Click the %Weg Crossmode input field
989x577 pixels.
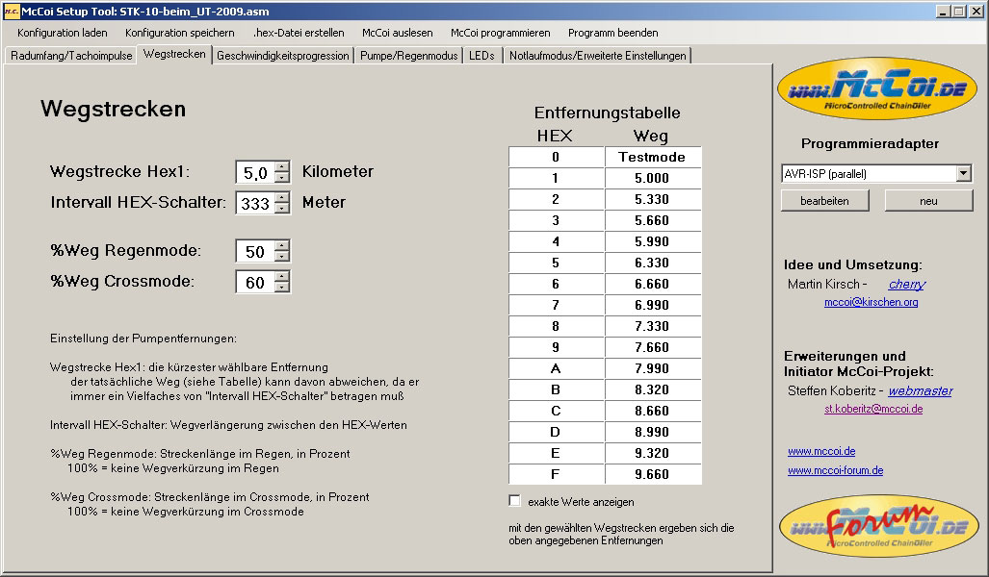tap(255, 282)
